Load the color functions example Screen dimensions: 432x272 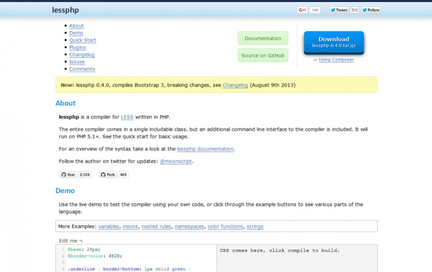[x=225, y=226]
